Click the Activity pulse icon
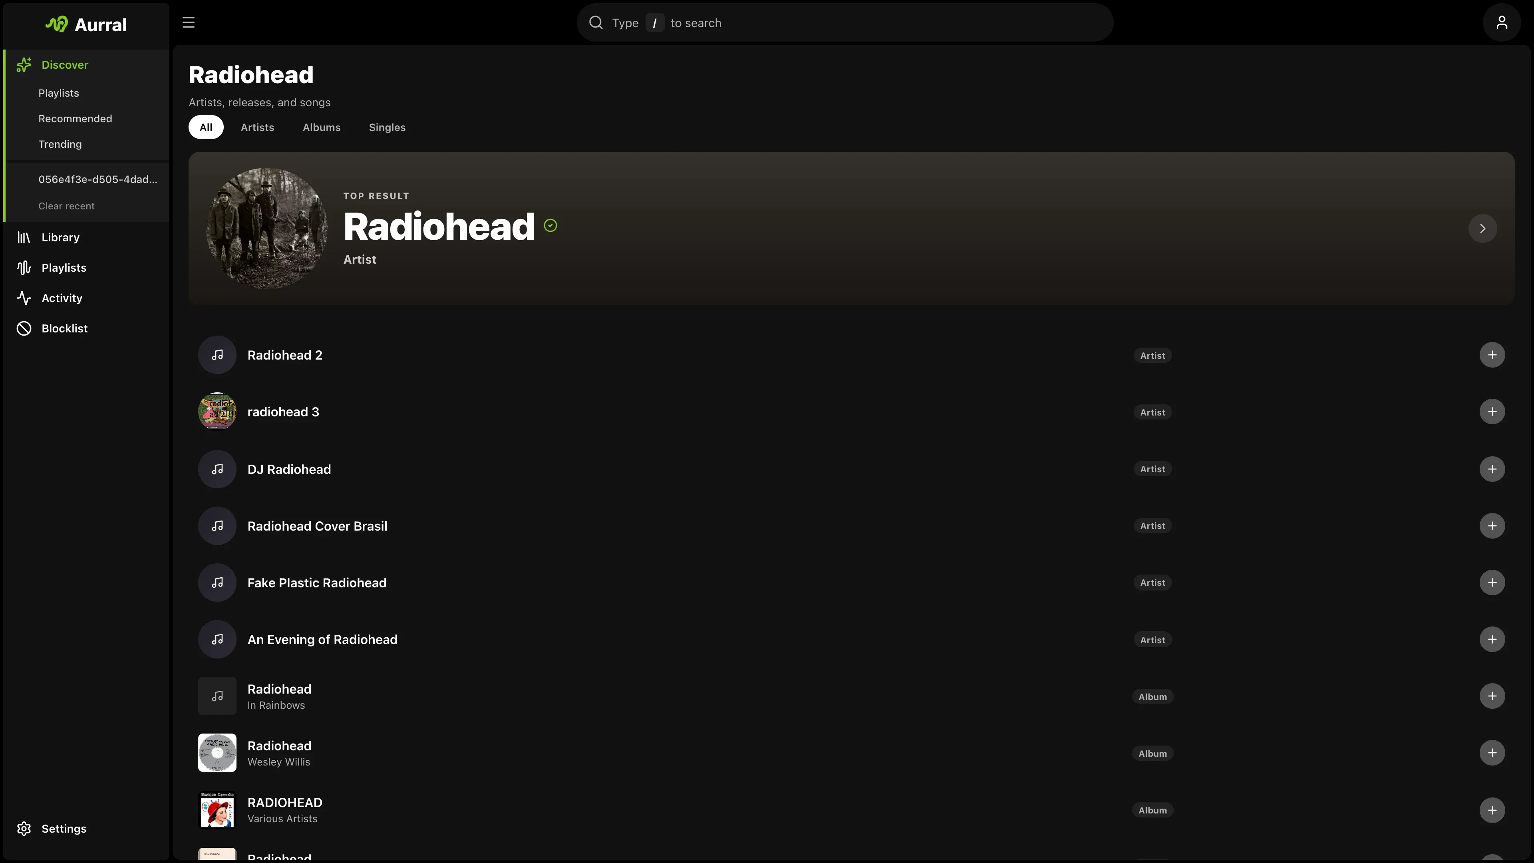The width and height of the screenshot is (1534, 863). 24,298
